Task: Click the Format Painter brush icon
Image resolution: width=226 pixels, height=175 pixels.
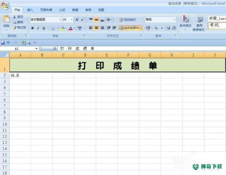Action: click(x=15, y=27)
